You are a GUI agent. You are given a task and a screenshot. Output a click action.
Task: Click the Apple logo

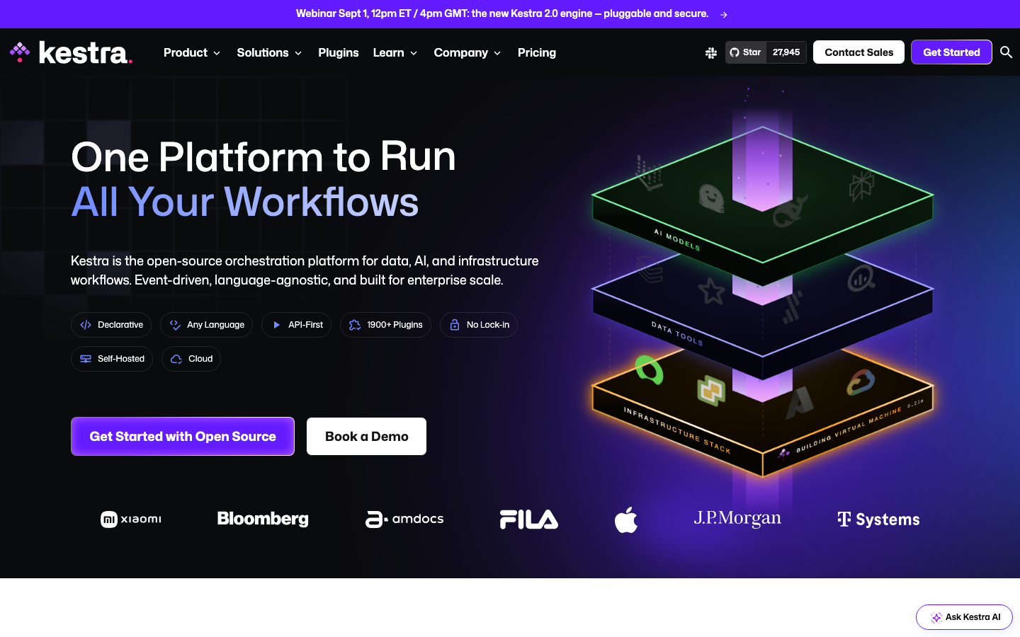tap(626, 519)
